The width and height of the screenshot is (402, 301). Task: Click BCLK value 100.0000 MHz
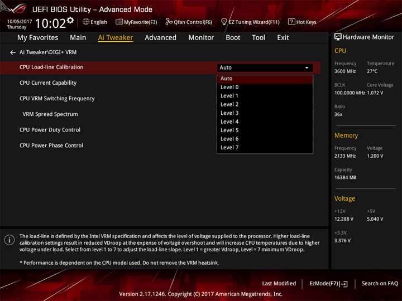click(x=350, y=93)
